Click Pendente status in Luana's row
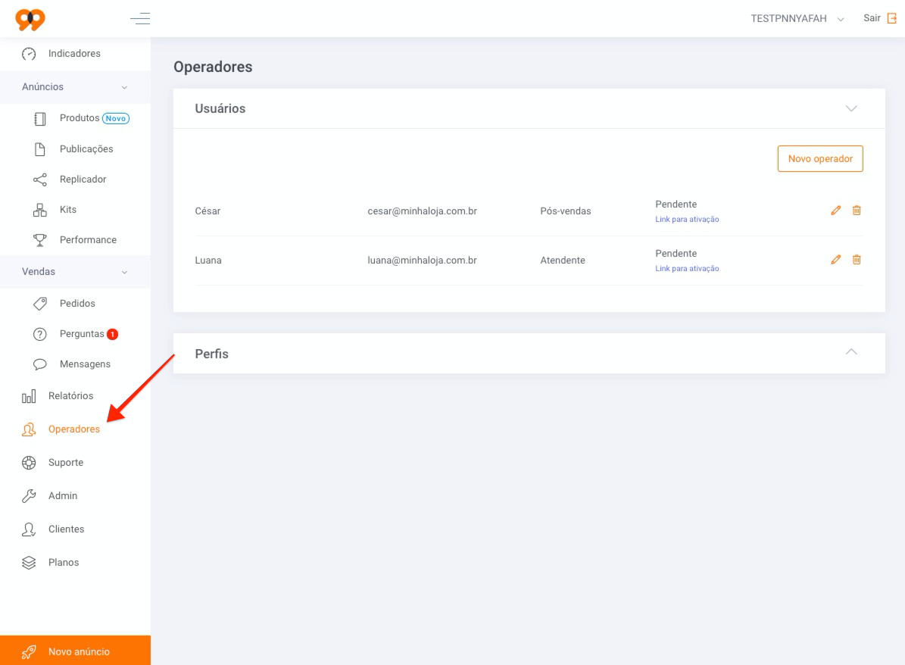905x665 pixels. click(x=676, y=254)
